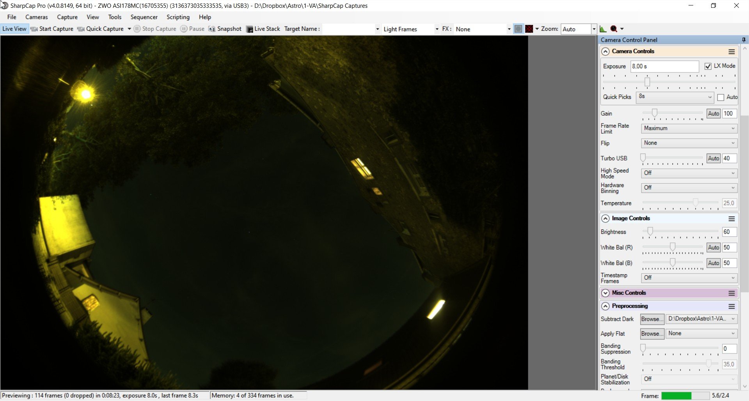Open the Quick Picks exposure dropdown
The image size is (749, 401).
click(x=675, y=97)
